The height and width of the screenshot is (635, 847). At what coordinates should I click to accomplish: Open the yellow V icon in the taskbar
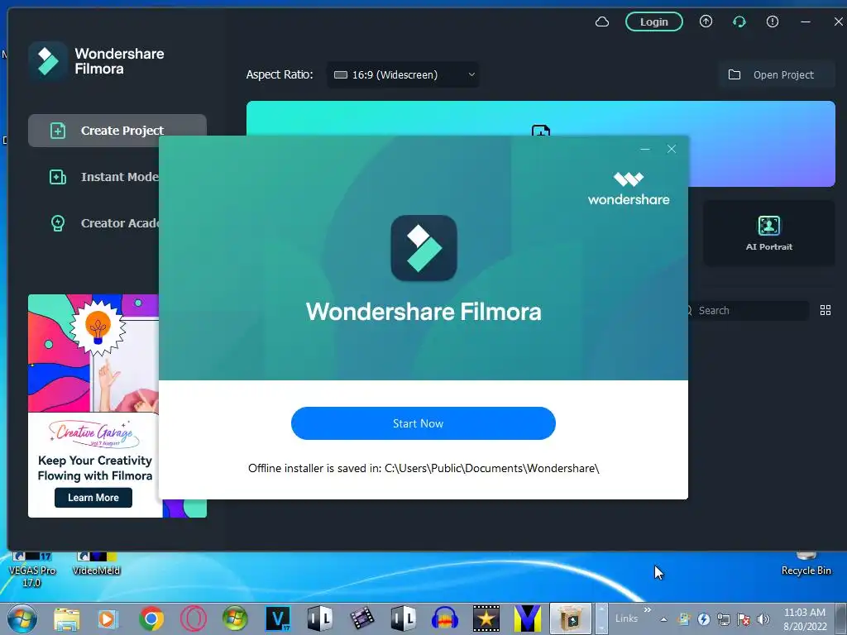click(527, 618)
